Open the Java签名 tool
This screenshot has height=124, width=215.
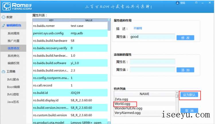13,102
